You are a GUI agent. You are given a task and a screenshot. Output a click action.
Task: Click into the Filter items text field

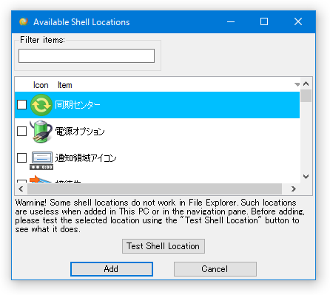coord(87,55)
